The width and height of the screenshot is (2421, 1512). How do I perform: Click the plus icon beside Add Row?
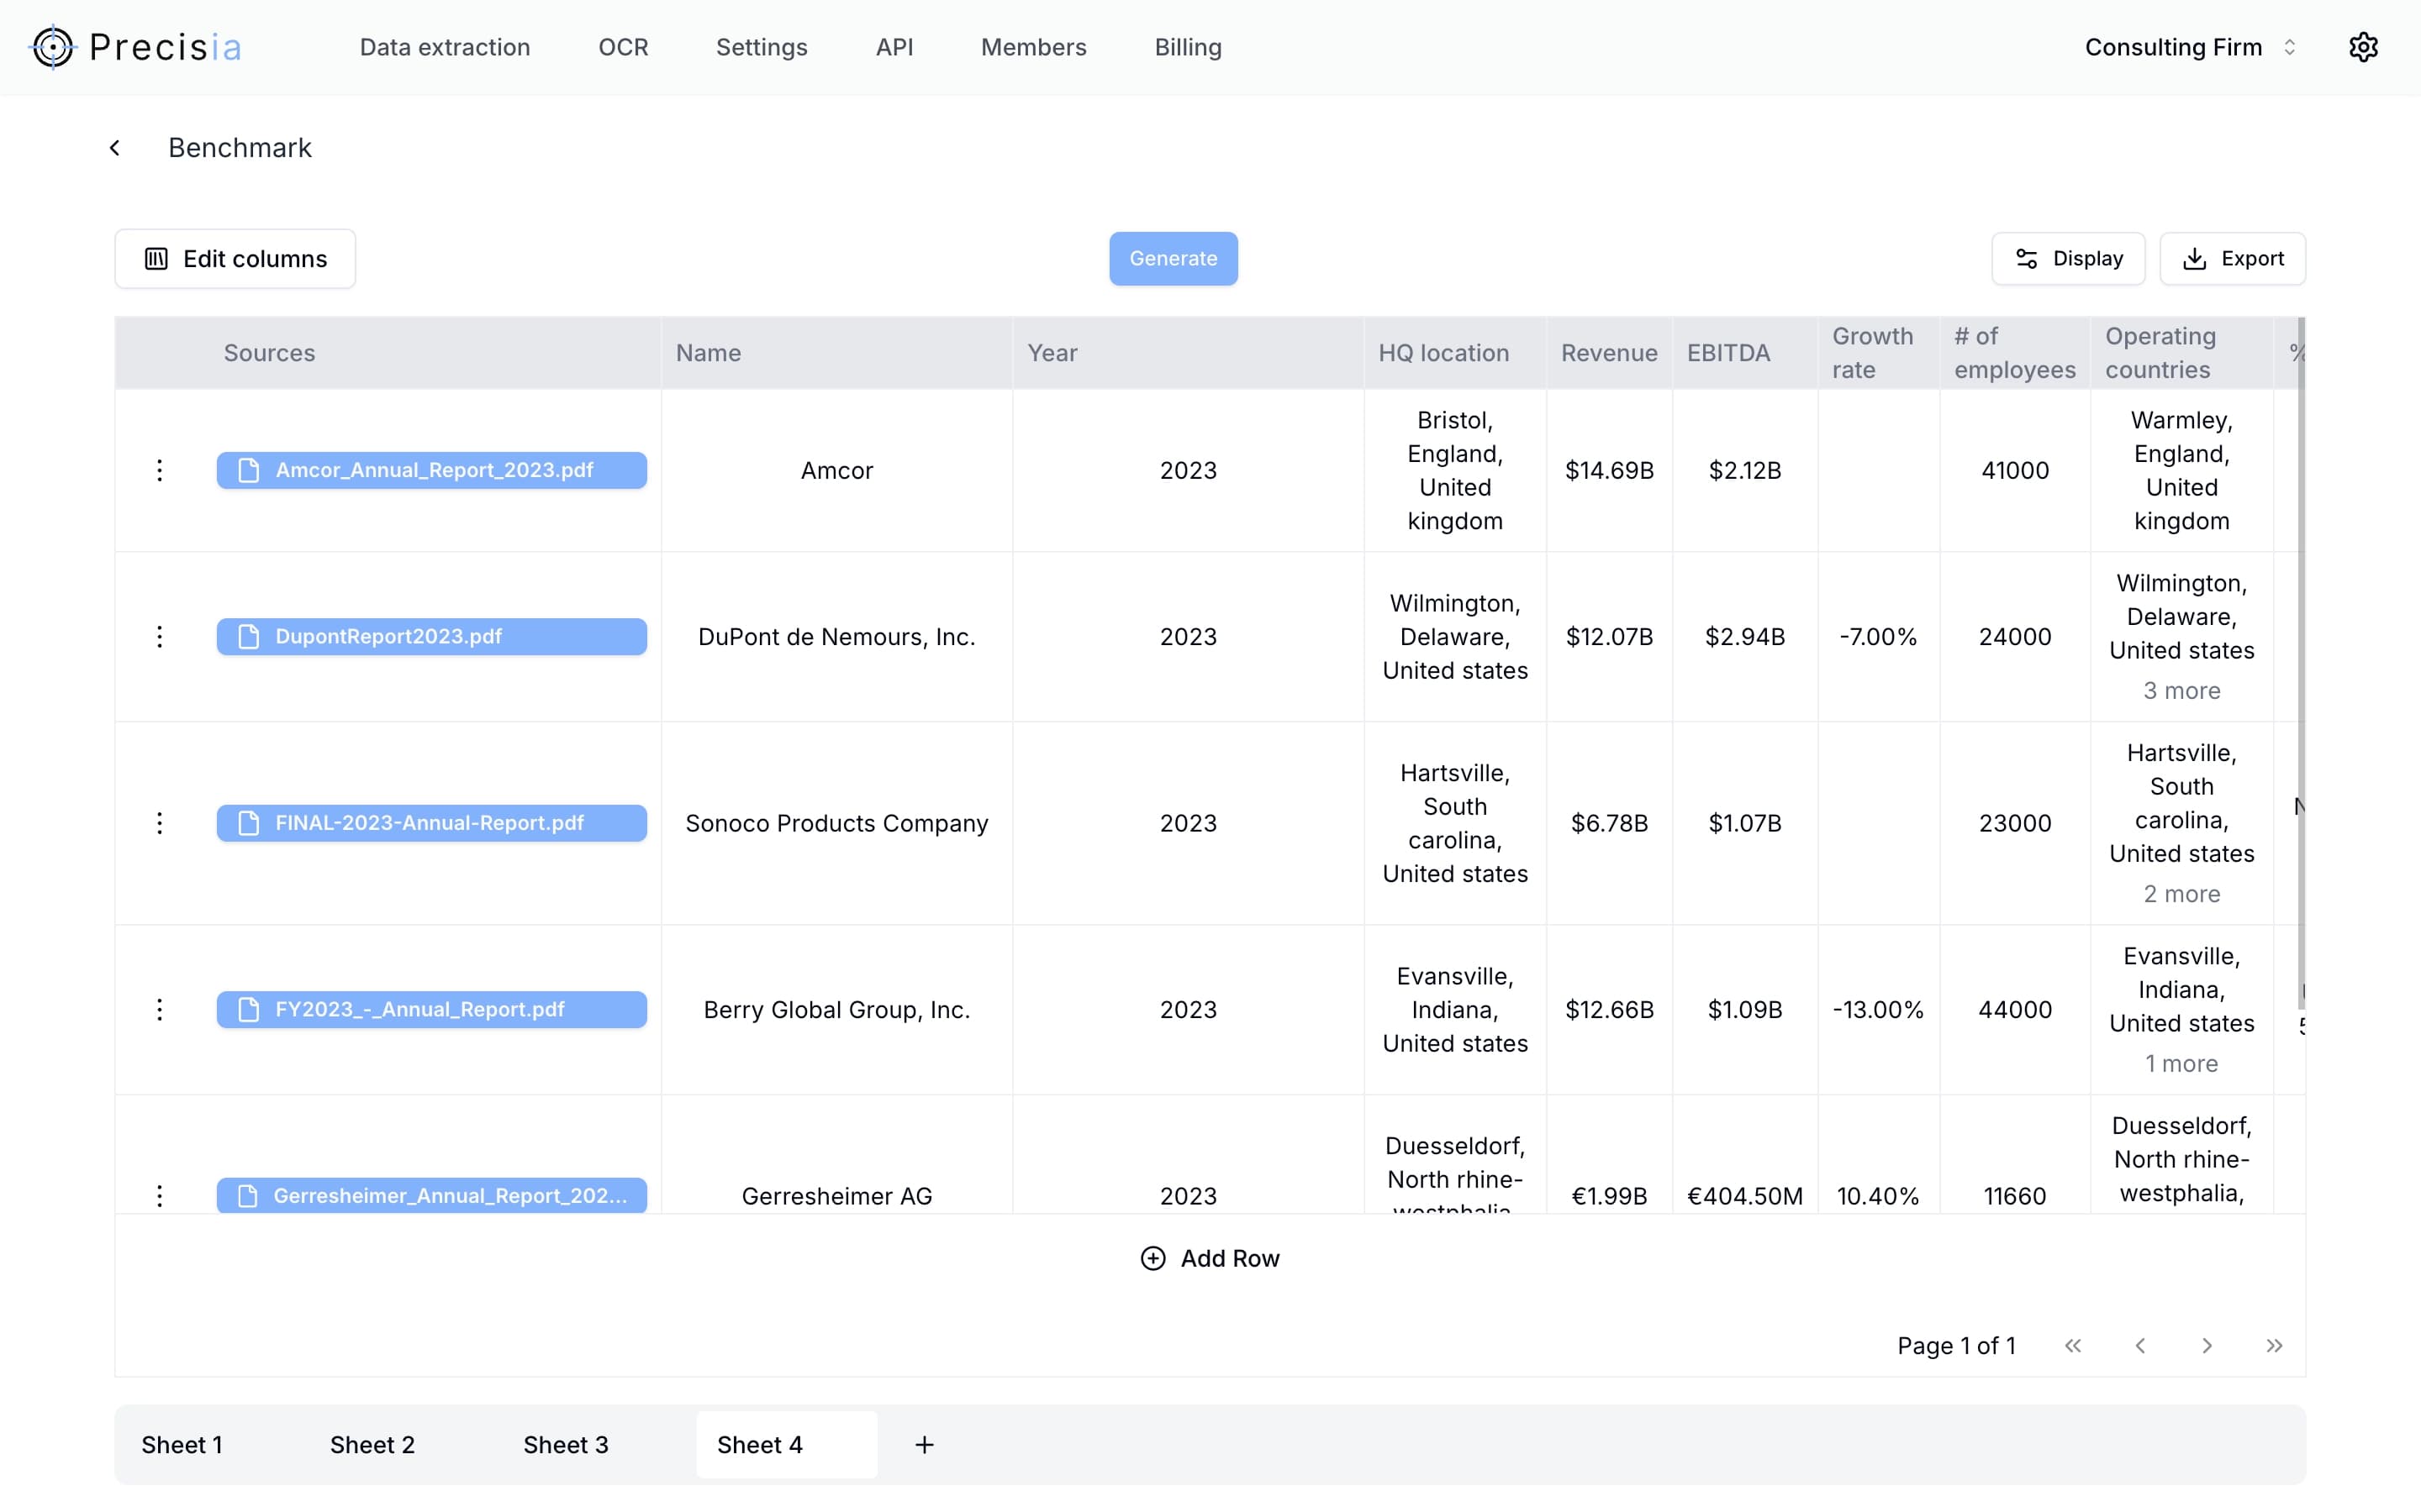tap(1152, 1257)
